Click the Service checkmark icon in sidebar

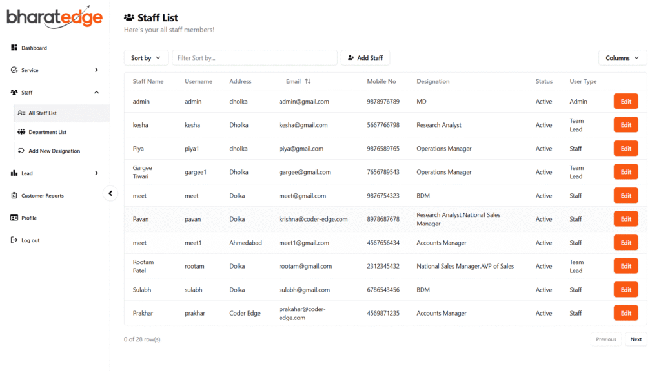[14, 70]
